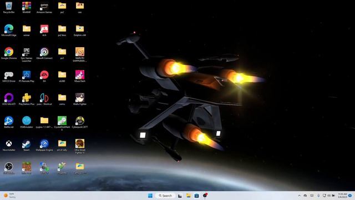This screenshot has width=355, height=200.
Task: Launch WinRAR from the desktop
Action: [x=27, y=7]
